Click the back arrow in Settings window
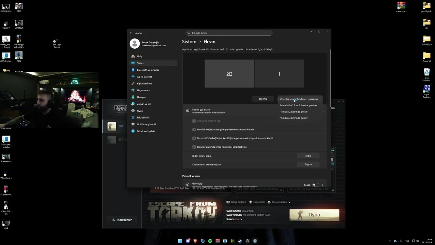Screen dimensions: 435x245 (131, 33)
